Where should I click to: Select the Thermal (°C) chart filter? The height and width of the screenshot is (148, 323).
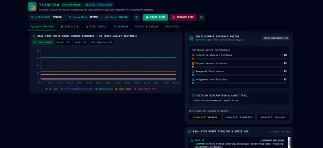click(63, 42)
